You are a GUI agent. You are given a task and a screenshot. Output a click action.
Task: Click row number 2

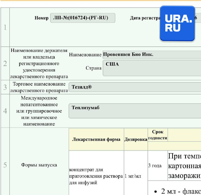[x=5, y=63]
